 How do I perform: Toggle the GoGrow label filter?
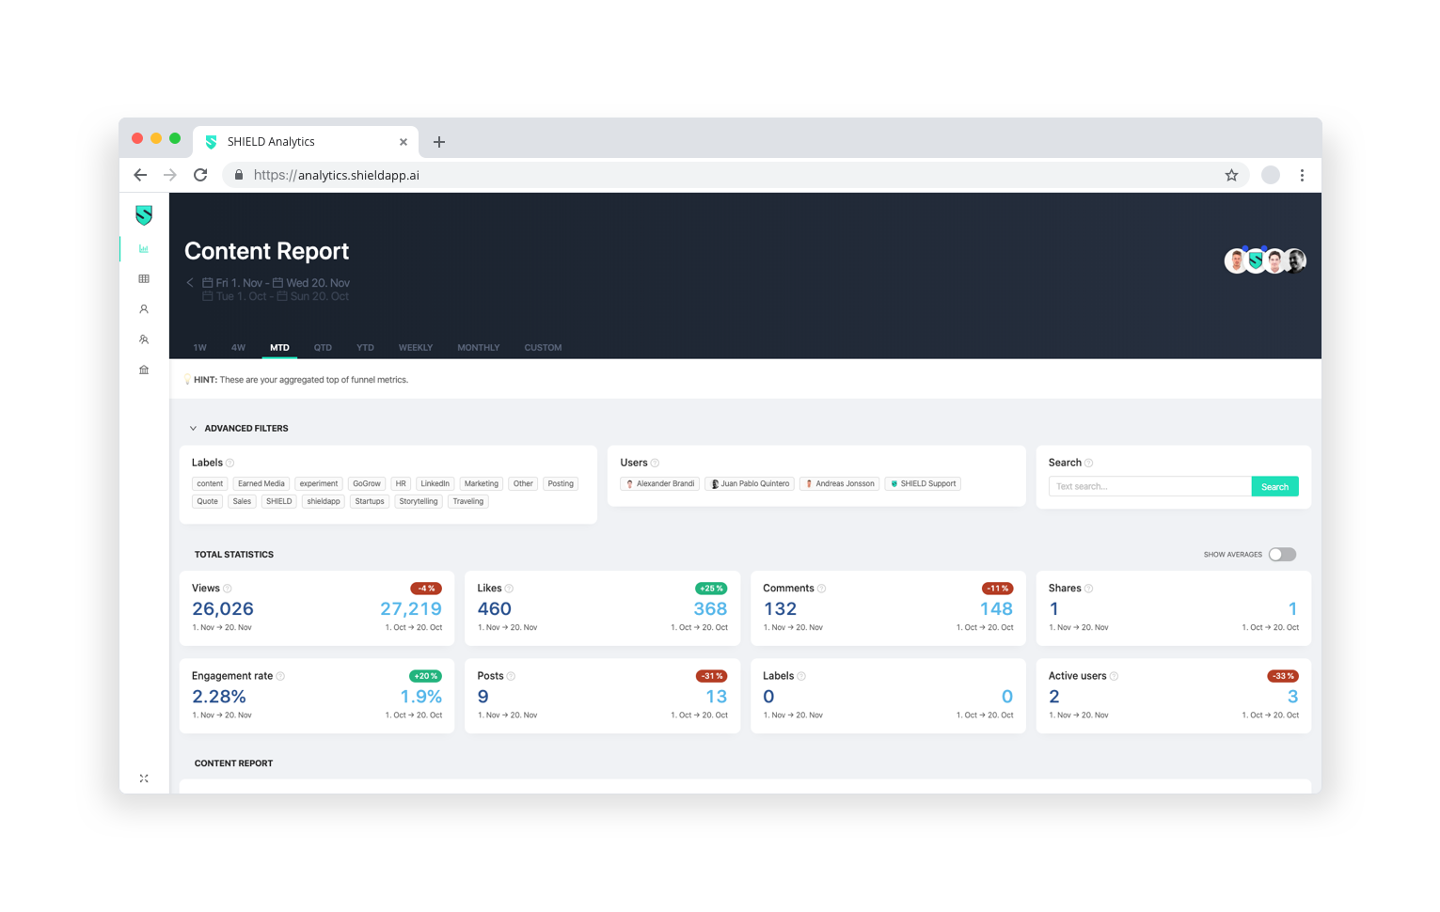pyautogui.click(x=367, y=484)
